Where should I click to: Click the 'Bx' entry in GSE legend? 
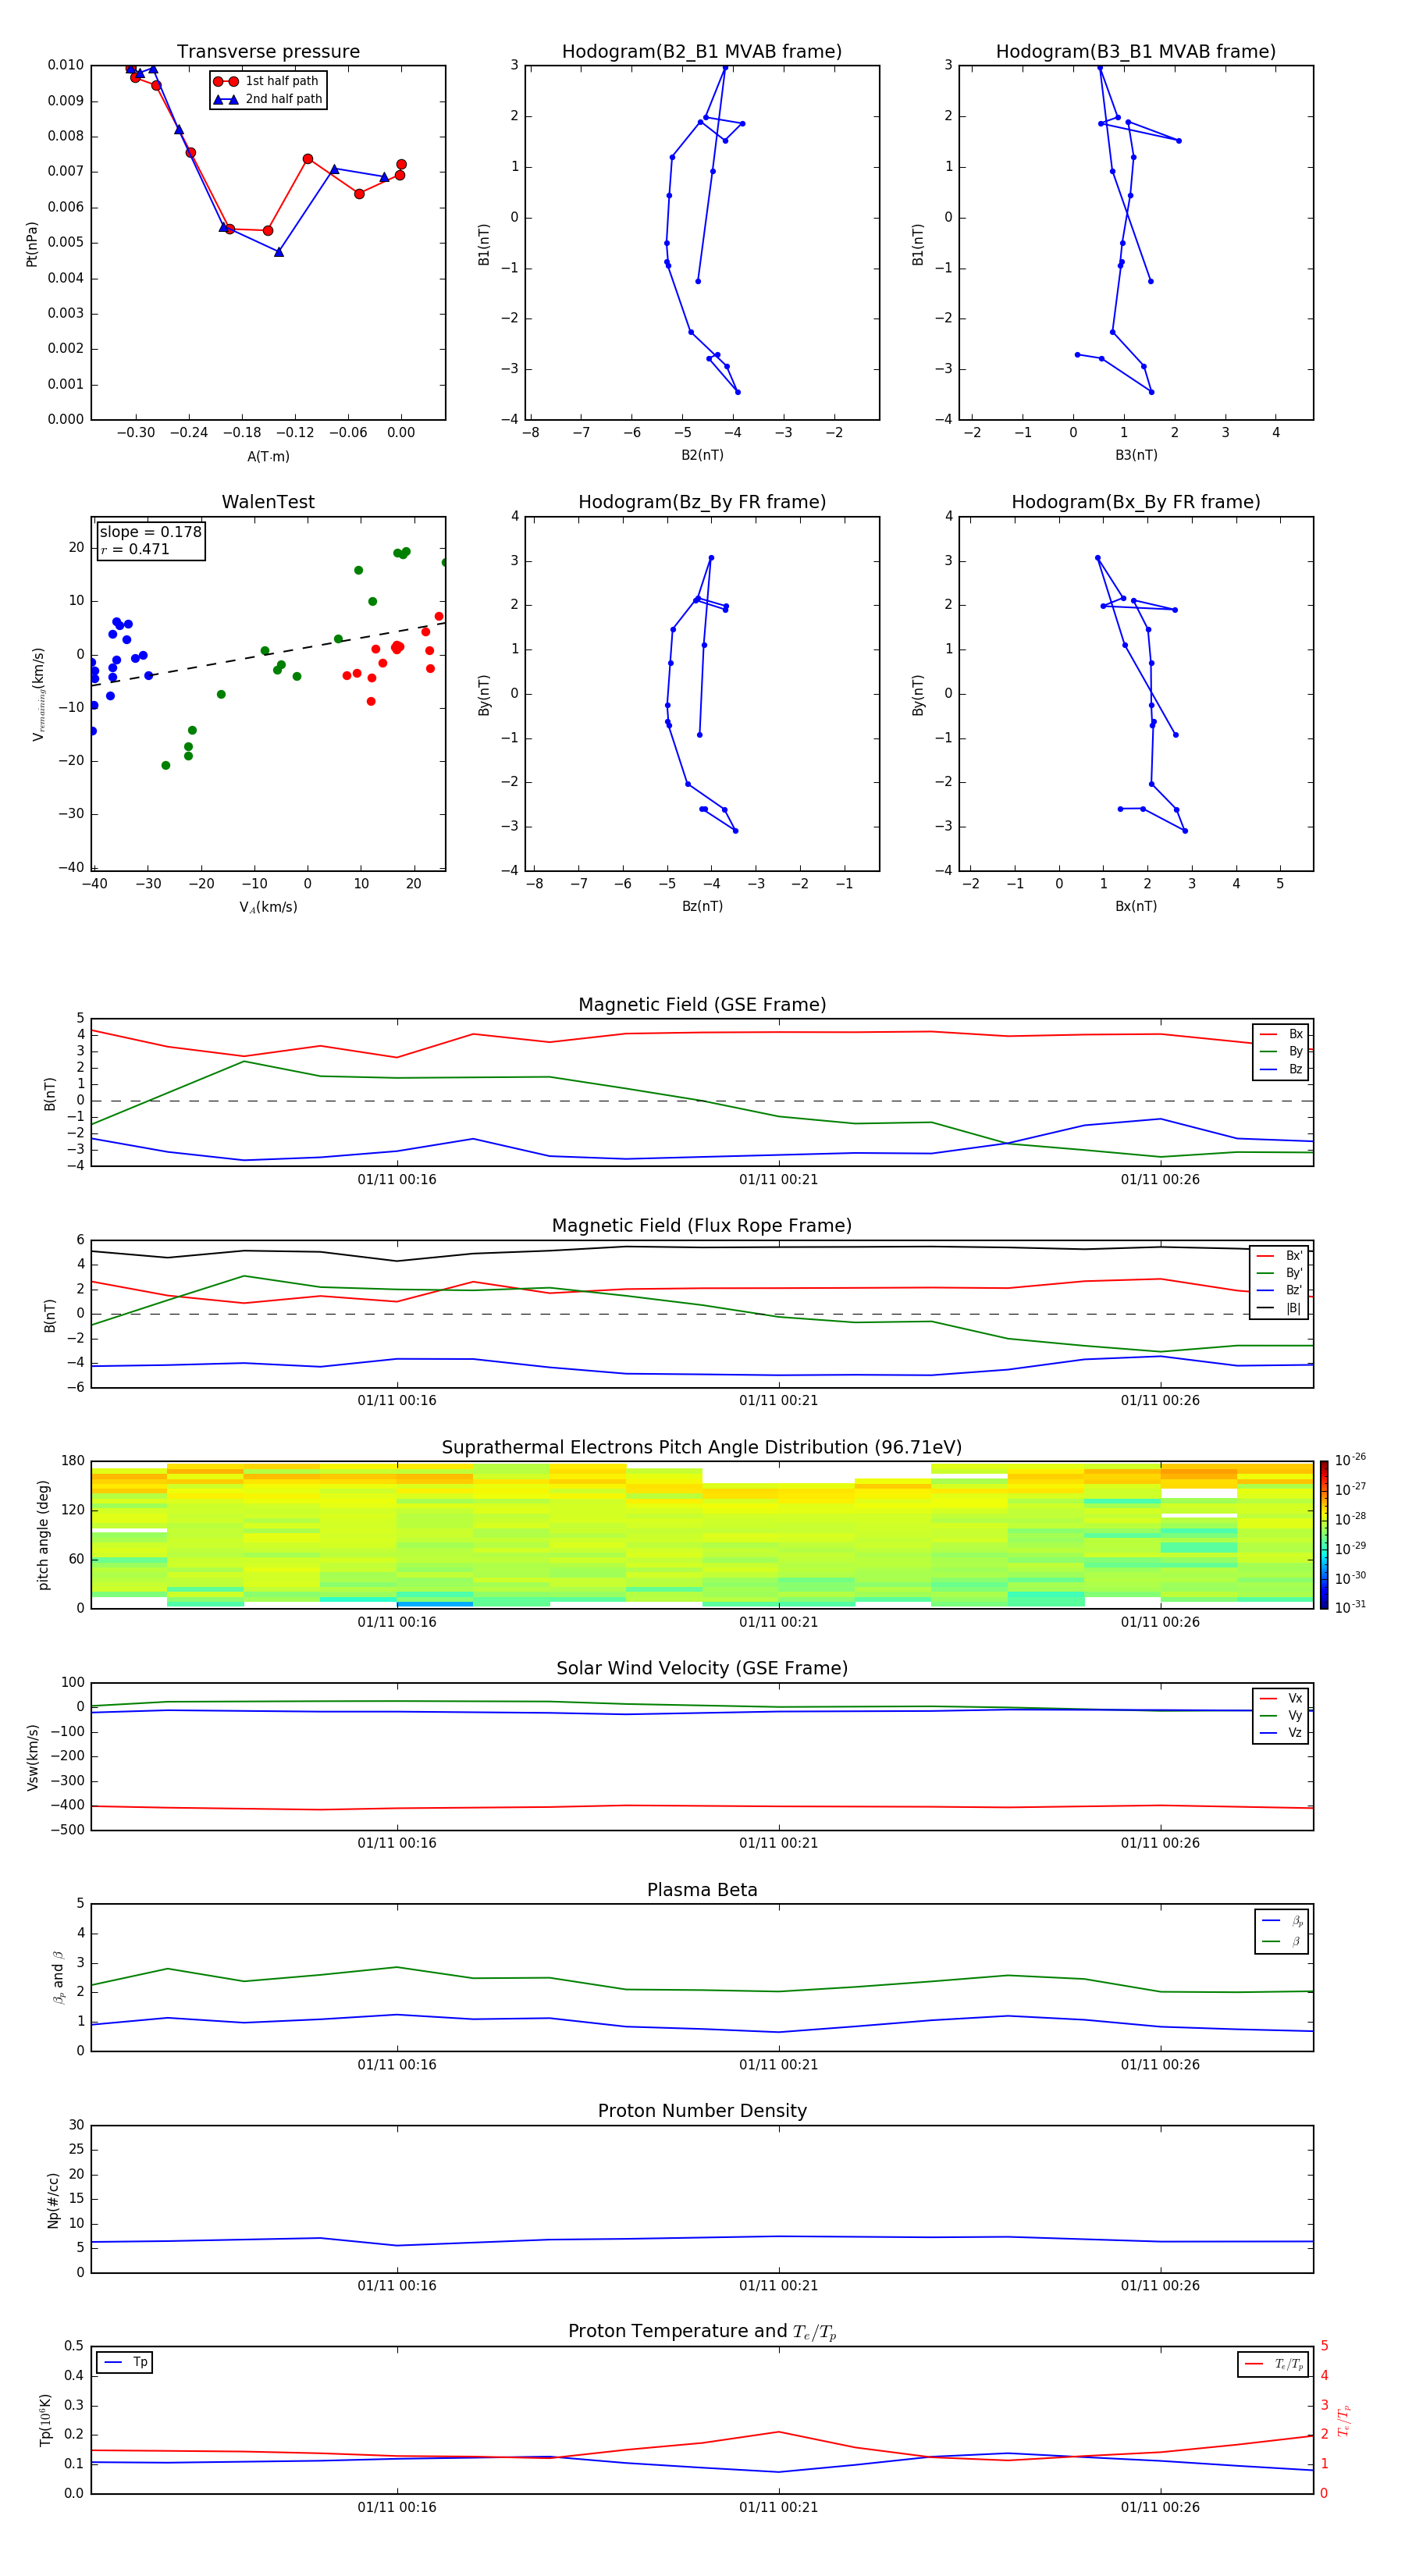pyautogui.click(x=1282, y=1034)
